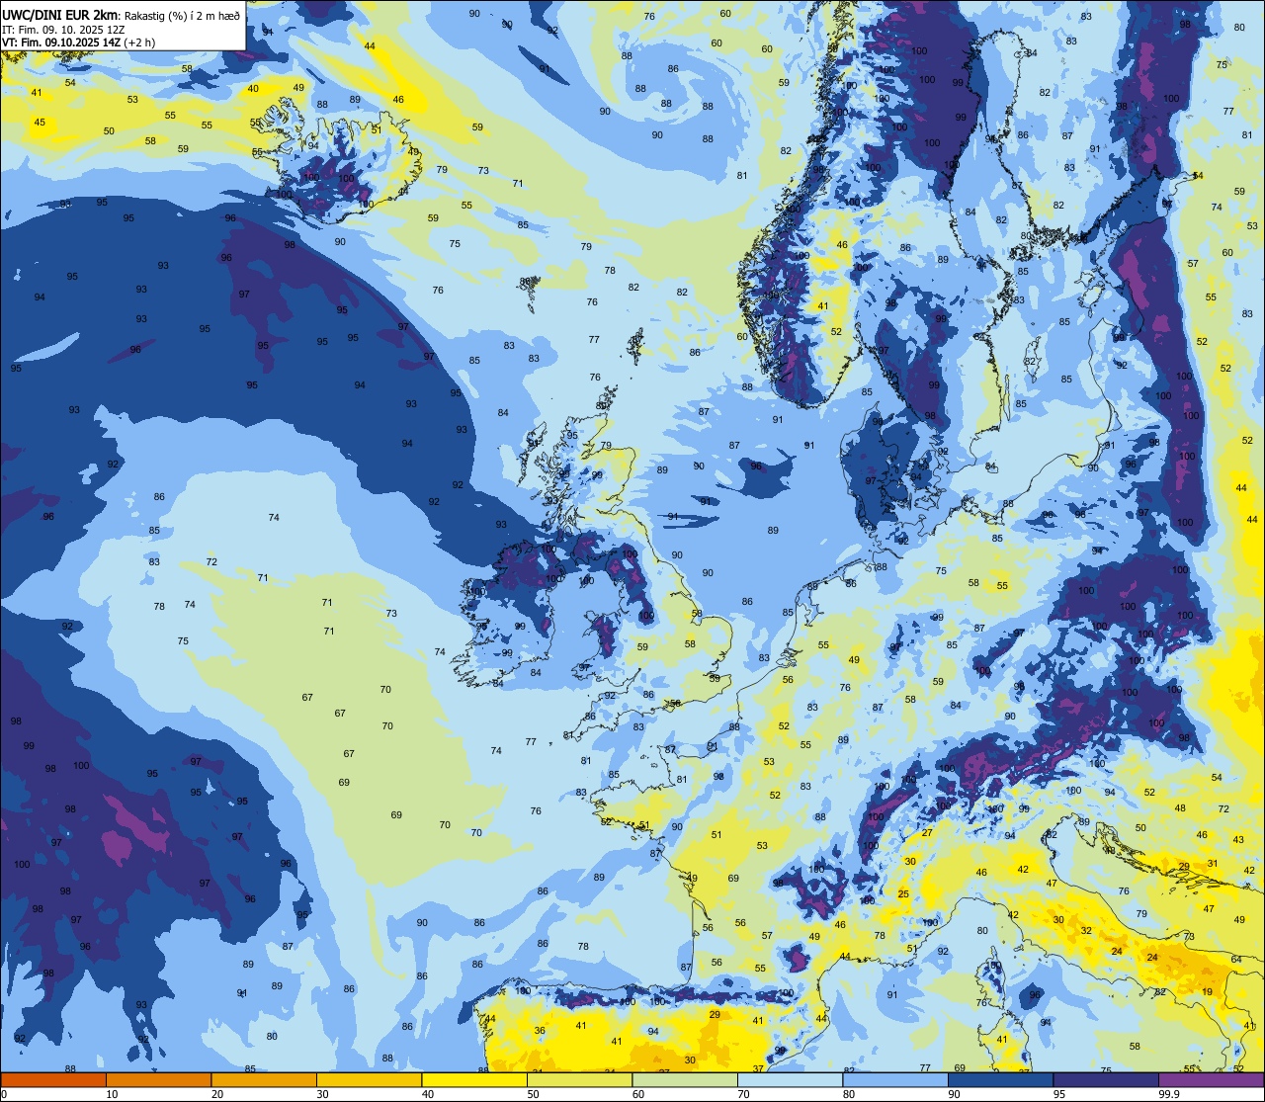
Task: Click the 70–80 light blue legend swatch
Action: click(x=790, y=1080)
